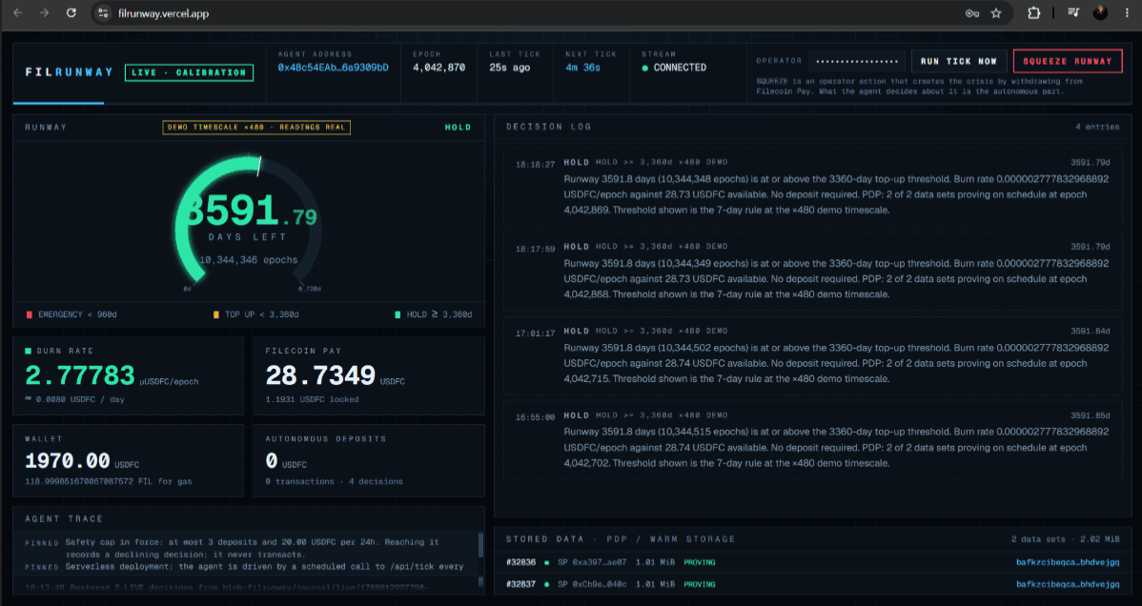Click the address bar URL filrunway.vercel.app

(x=163, y=14)
